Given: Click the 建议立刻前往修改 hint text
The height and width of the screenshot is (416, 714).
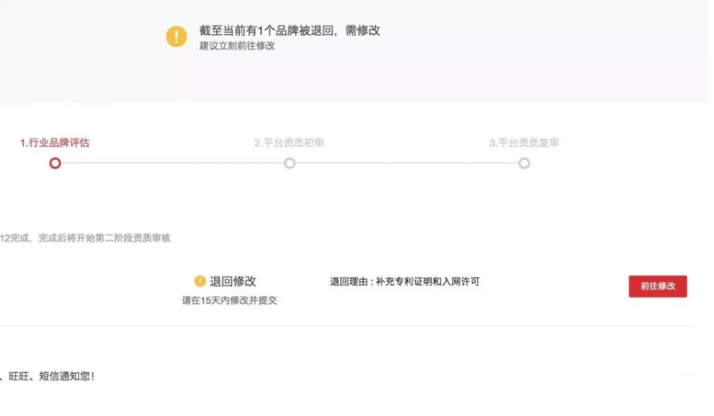Looking at the screenshot, I should (x=238, y=46).
